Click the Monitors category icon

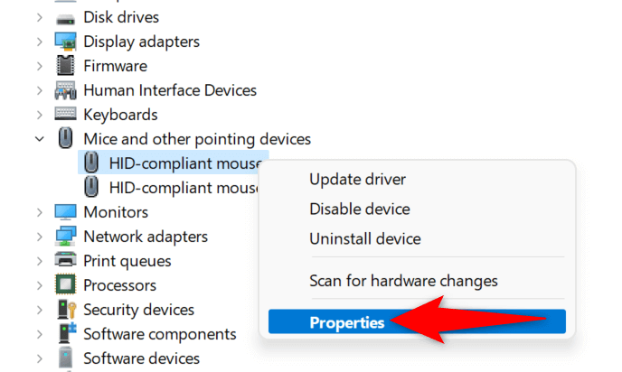point(65,212)
